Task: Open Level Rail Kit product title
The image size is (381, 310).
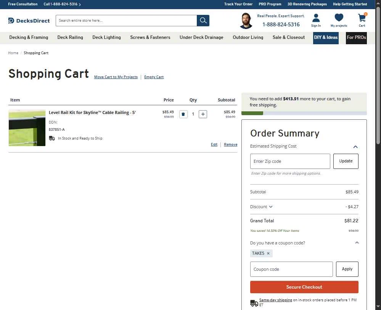Action: 92,112
